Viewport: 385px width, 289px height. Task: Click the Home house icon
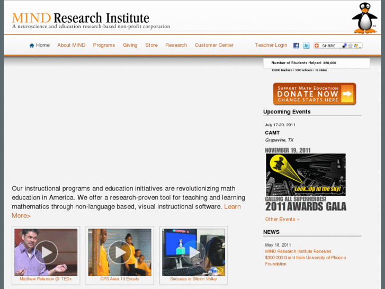point(32,46)
